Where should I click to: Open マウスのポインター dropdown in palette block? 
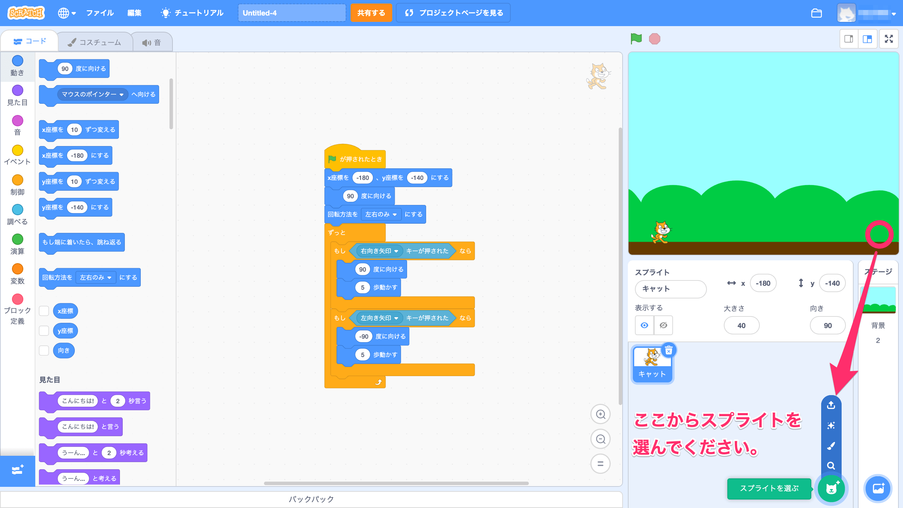tap(92, 95)
